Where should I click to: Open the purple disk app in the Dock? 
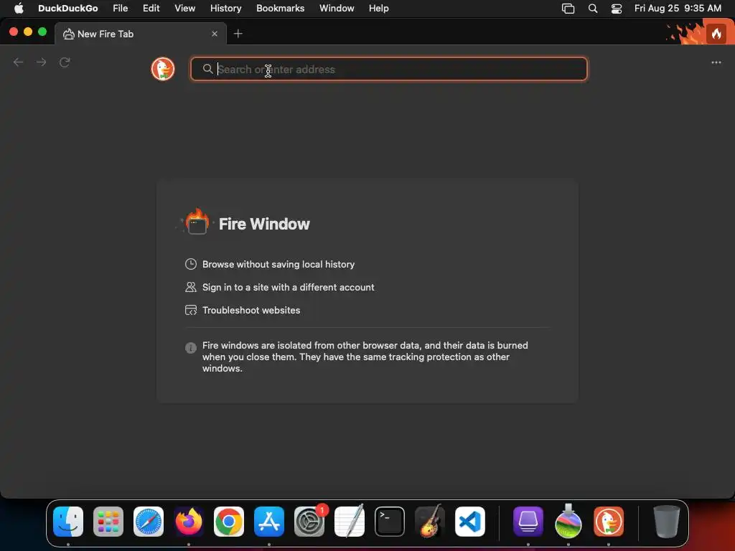528,522
